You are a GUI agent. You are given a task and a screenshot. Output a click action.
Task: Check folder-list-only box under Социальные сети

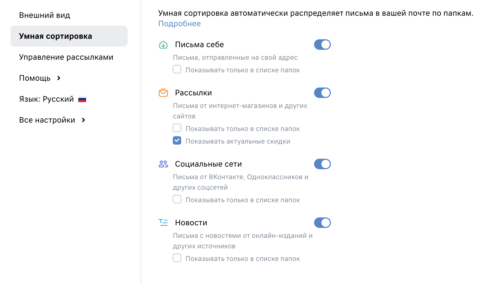[x=177, y=199]
